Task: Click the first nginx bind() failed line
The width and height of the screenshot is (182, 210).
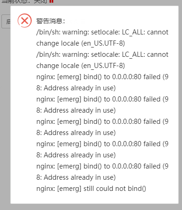Action: click(102, 77)
